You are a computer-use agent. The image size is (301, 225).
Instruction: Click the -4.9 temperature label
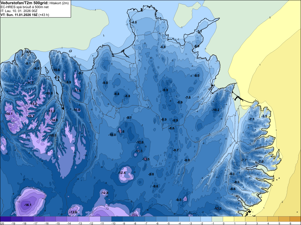[x=57, y=77]
